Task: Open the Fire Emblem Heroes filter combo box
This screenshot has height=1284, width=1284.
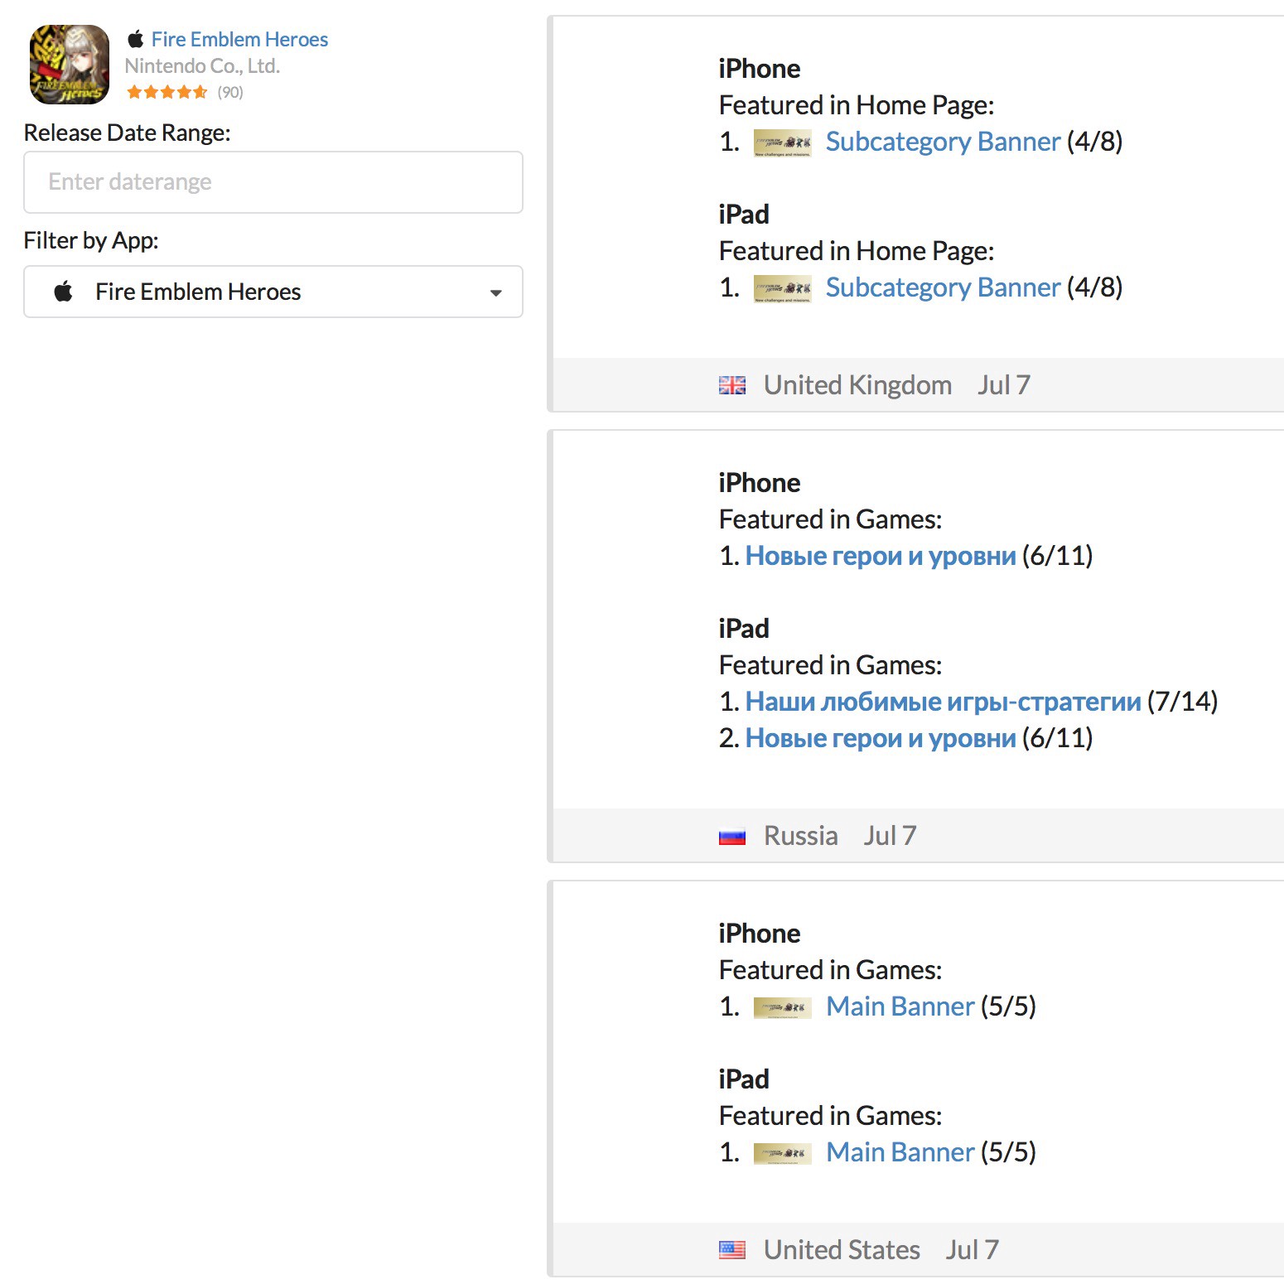Action: 273,292
